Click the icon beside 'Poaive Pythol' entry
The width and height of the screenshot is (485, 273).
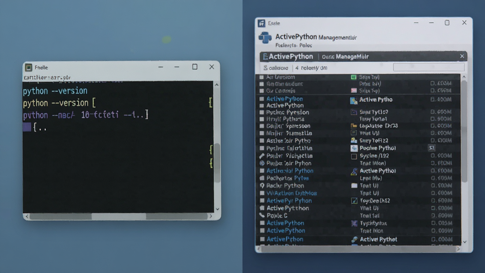coord(354,148)
